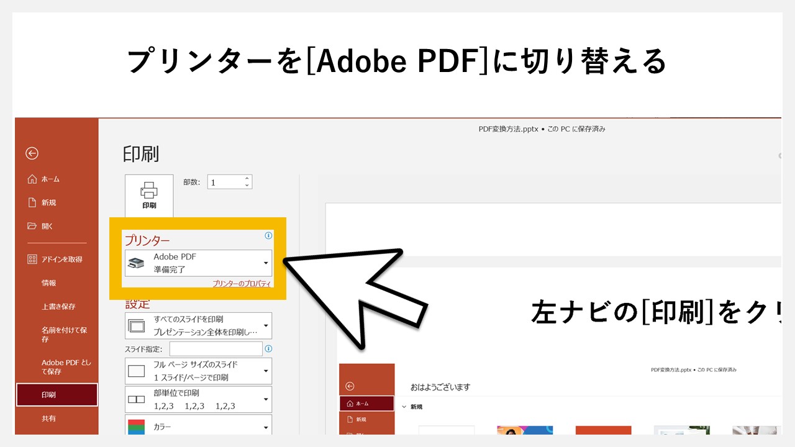The image size is (795, 447).
Task: Click the info icon beside スライド指定
Action: [x=268, y=348]
